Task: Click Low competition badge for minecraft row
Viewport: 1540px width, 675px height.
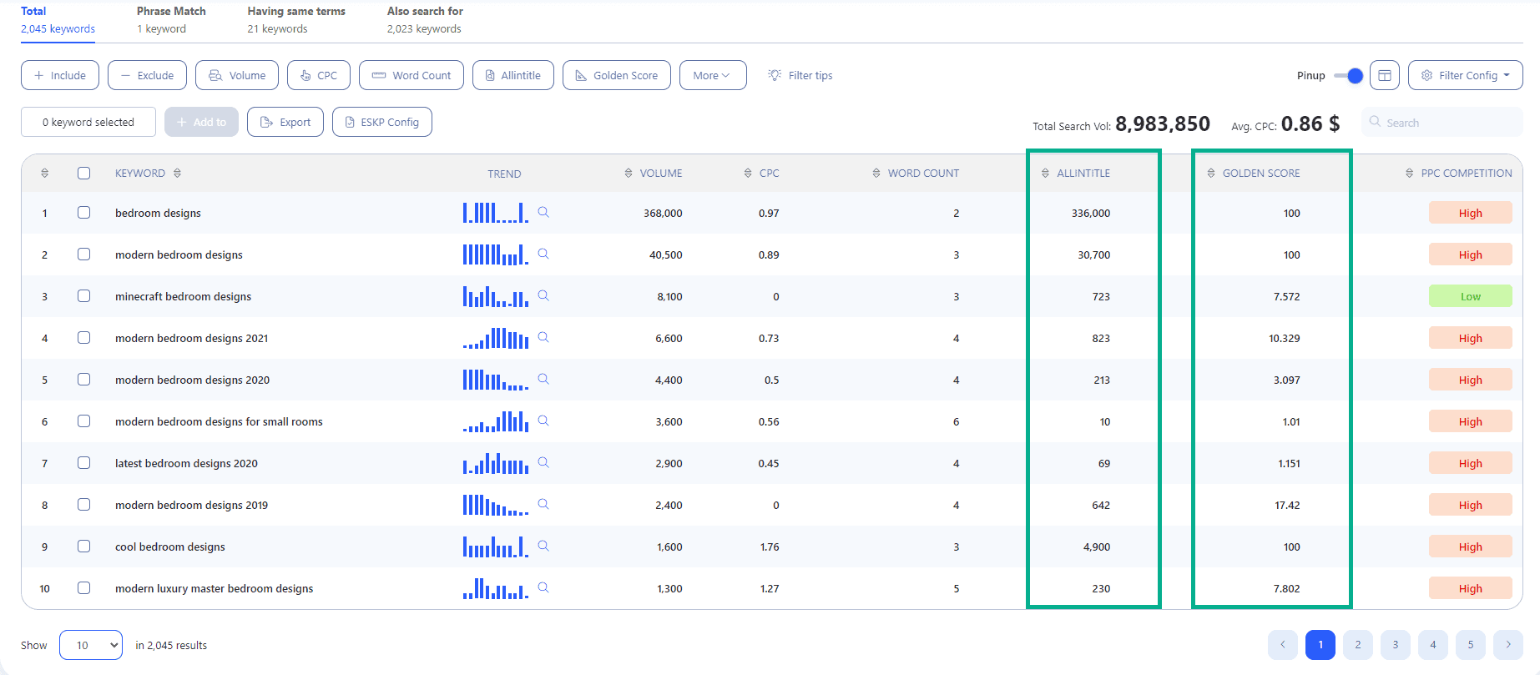Action: pyautogui.click(x=1471, y=296)
